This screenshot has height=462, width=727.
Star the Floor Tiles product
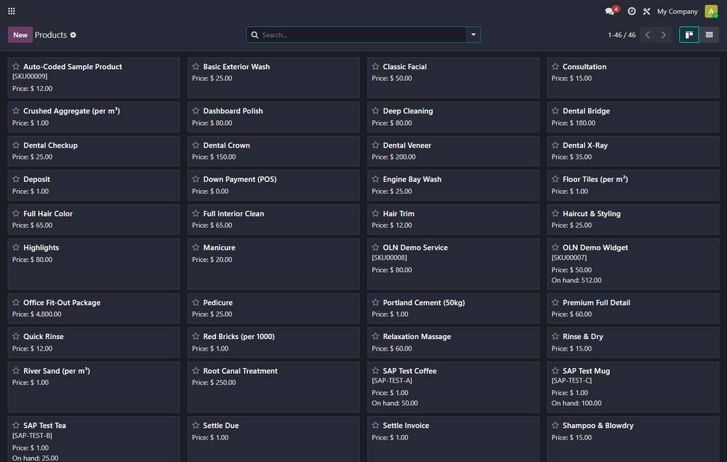point(555,178)
